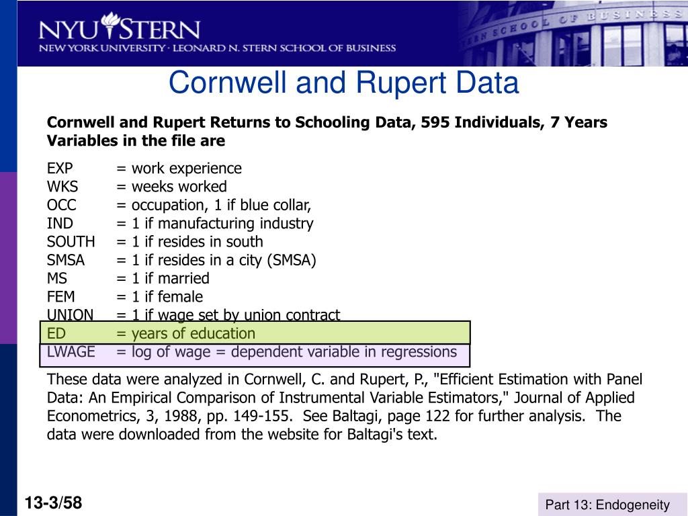The height and width of the screenshot is (516, 688).
Task: Select the FEM female row
Action: pyautogui.click(x=125, y=297)
